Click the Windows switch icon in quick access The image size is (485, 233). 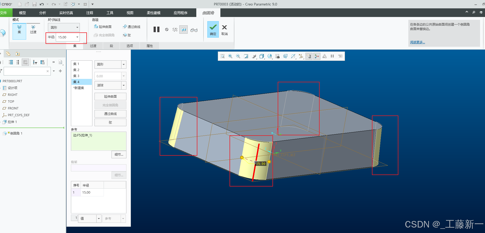73,4
